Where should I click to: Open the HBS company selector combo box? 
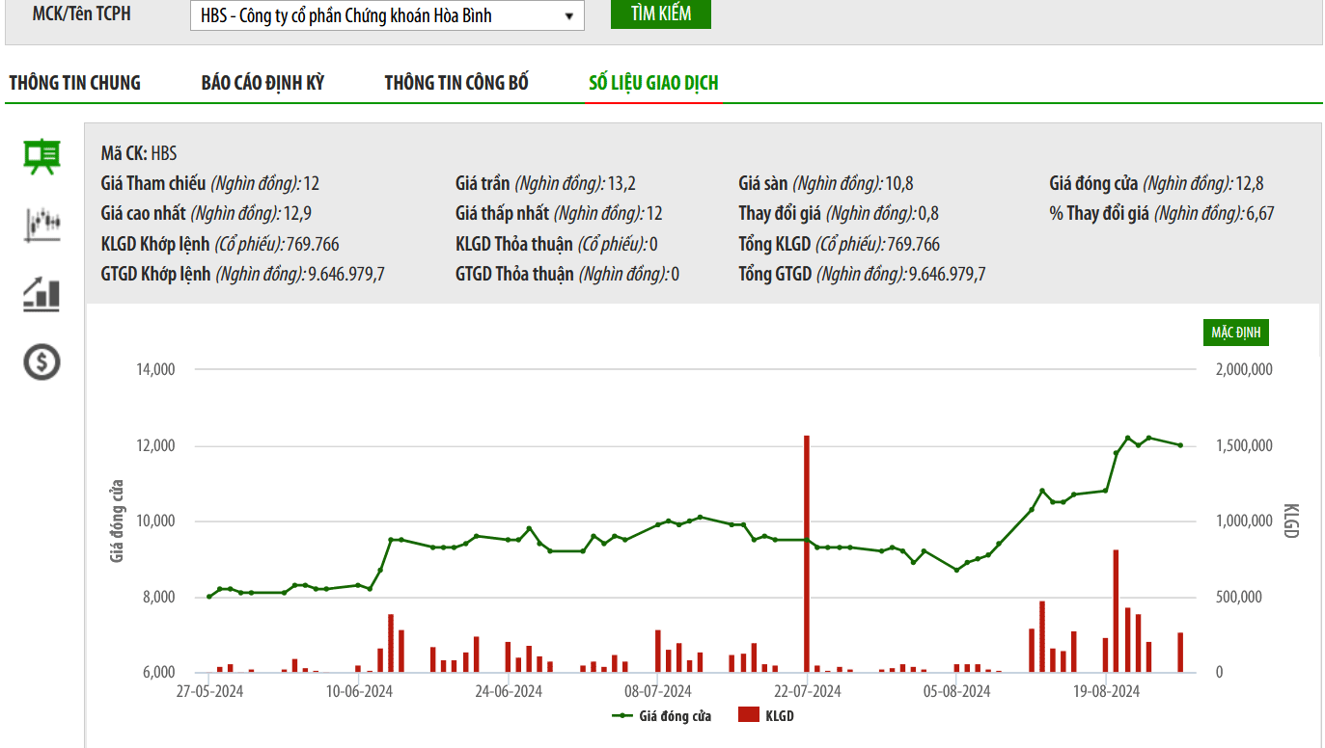pyautogui.click(x=386, y=15)
